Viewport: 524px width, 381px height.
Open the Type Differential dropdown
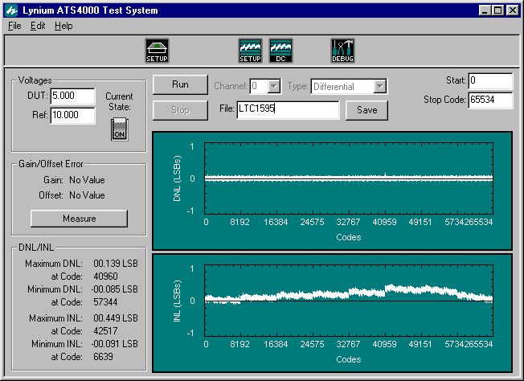click(349, 87)
